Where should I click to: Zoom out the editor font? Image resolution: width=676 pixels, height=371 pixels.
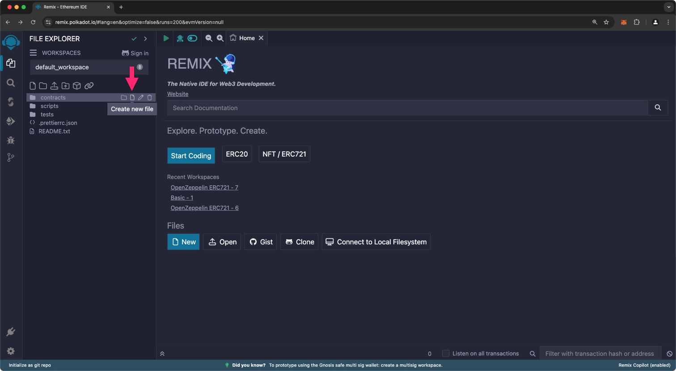coord(209,38)
